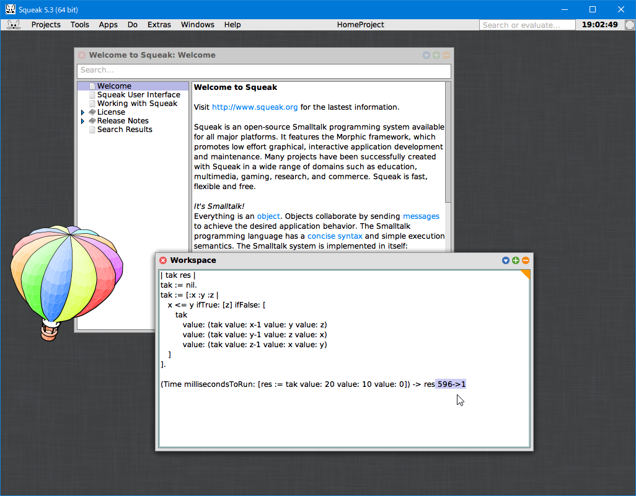Maximize the Squeak 5.3 application window
636x496 pixels.
pyautogui.click(x=593, y=9)
